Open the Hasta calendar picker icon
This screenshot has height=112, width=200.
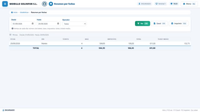point(58,24)
